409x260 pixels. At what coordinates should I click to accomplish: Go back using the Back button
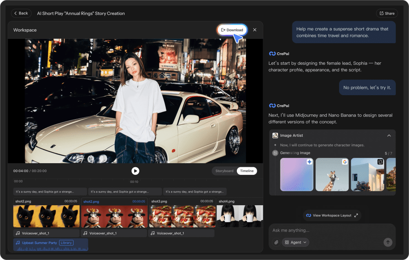click(21, 13)
